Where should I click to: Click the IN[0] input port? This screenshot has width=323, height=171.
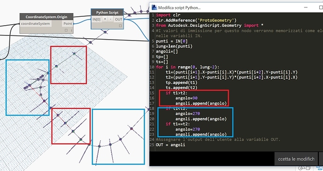point(96,19)
